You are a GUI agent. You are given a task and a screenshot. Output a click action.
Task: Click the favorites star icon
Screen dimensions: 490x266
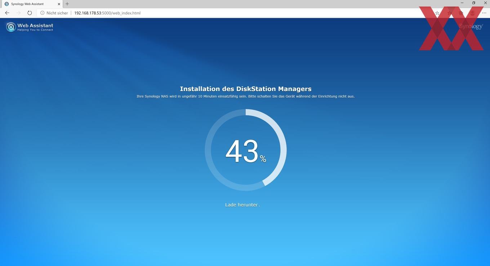tap(437, 13)
